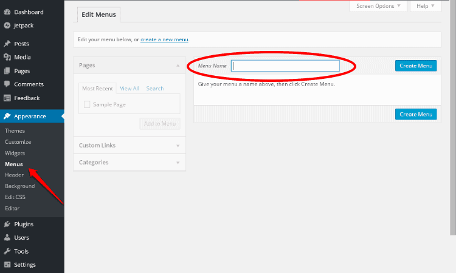This screenshot has height=273, width=456.
Task: Open the Feedback menu label
Action: click(27, 98)
